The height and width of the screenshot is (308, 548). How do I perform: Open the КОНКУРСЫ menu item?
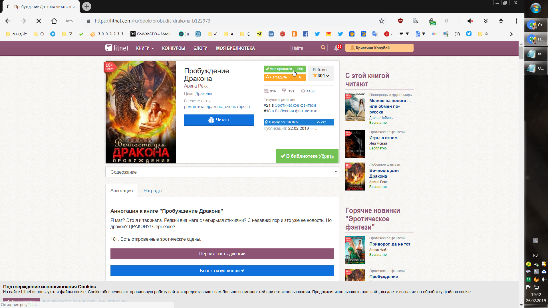tap(174, 48)
